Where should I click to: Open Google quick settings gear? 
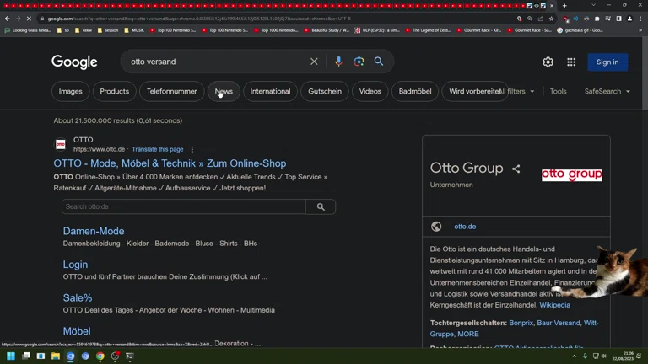548,62
